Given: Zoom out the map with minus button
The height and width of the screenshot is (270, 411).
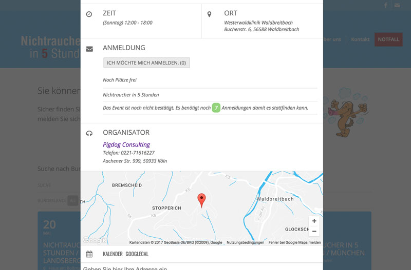Looking at the screenshot, I should point(314,231).
